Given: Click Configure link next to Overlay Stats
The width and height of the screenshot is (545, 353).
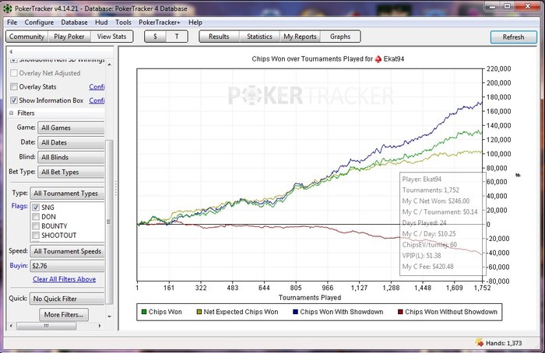Looking at the screenshot, I should pos(97,87).
